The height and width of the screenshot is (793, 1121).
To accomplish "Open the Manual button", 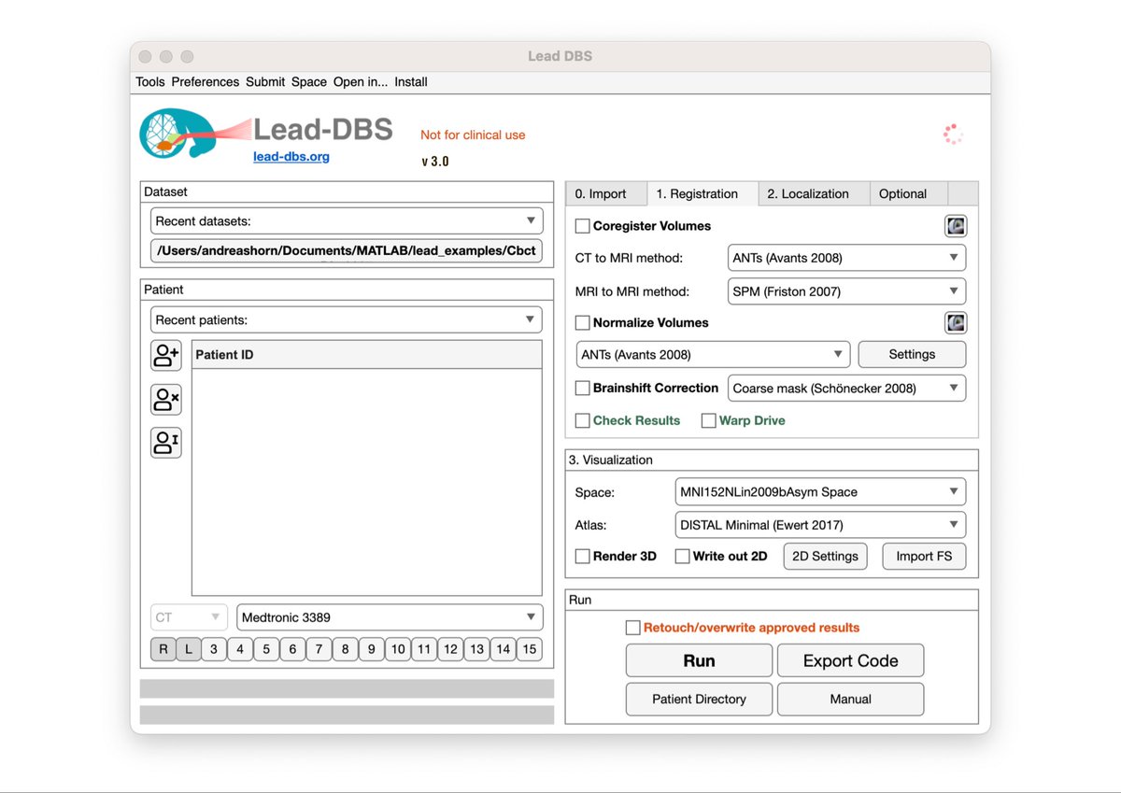I will tap(850, 699).
